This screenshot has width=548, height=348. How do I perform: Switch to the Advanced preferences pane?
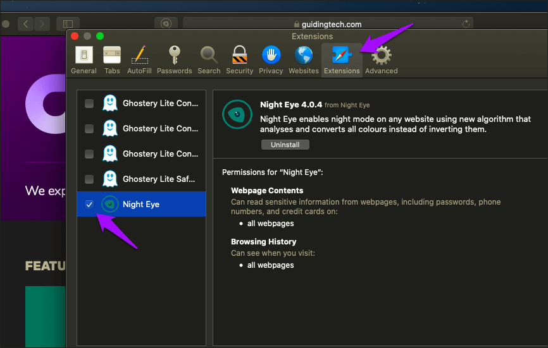click(381, 60)
